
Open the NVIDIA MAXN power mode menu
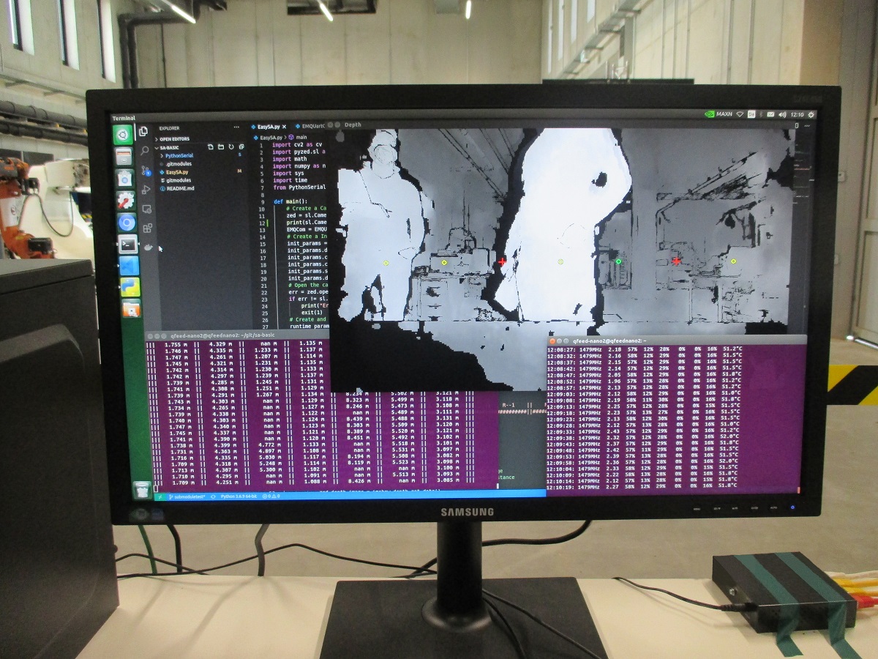tap(718, 114)
